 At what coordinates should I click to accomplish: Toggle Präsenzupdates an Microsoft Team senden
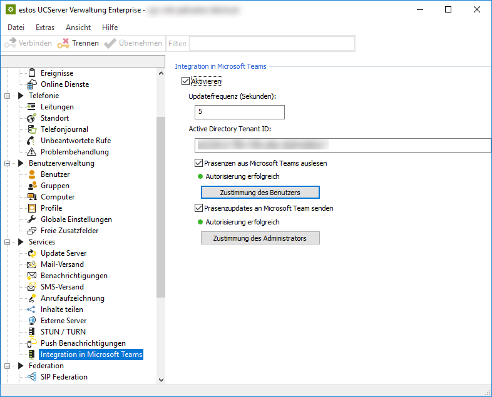(x=199, y=208)
